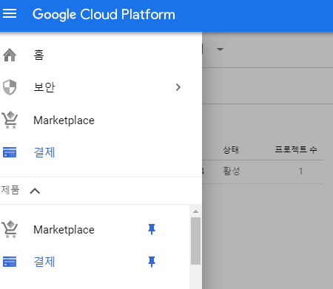Click the scrollbar up arrow
This screenshot has width=333, height=289.
pos(195,211)
